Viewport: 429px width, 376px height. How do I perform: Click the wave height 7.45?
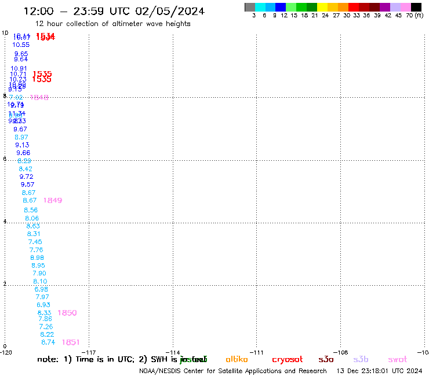tap(35, 242)
